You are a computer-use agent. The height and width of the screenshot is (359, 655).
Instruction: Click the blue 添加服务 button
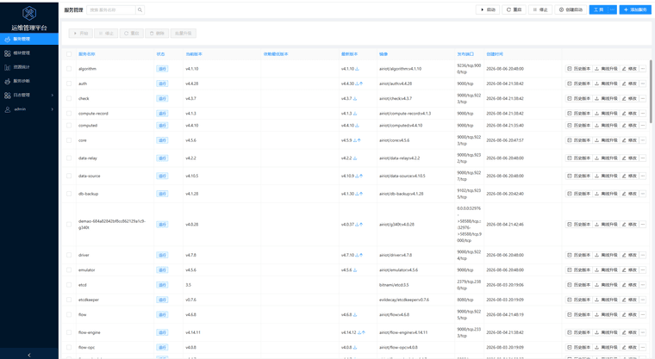coord(635,9)
